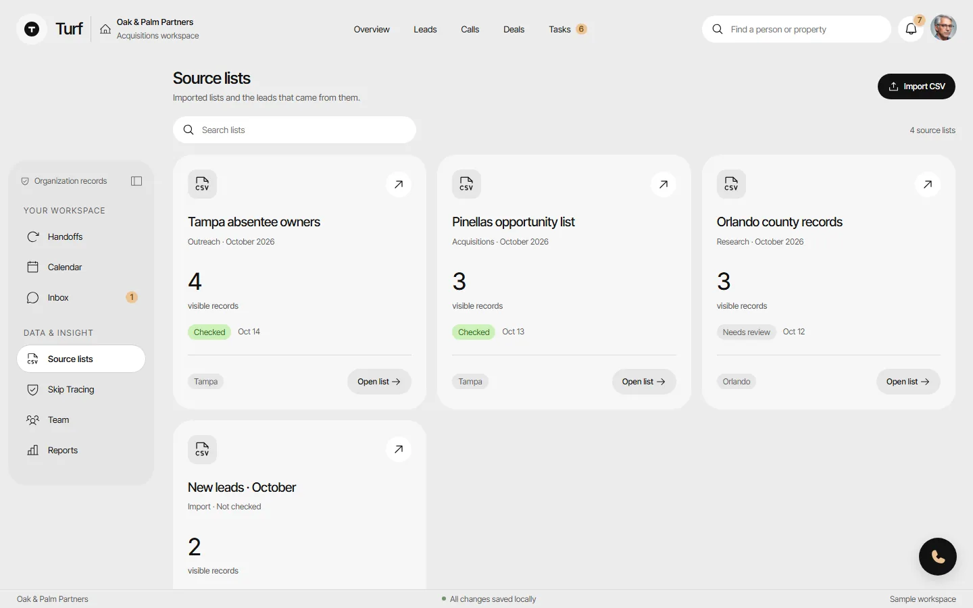Go to the Leads tab
Viewport: 973px width, 608px height.
pos(425,30)
